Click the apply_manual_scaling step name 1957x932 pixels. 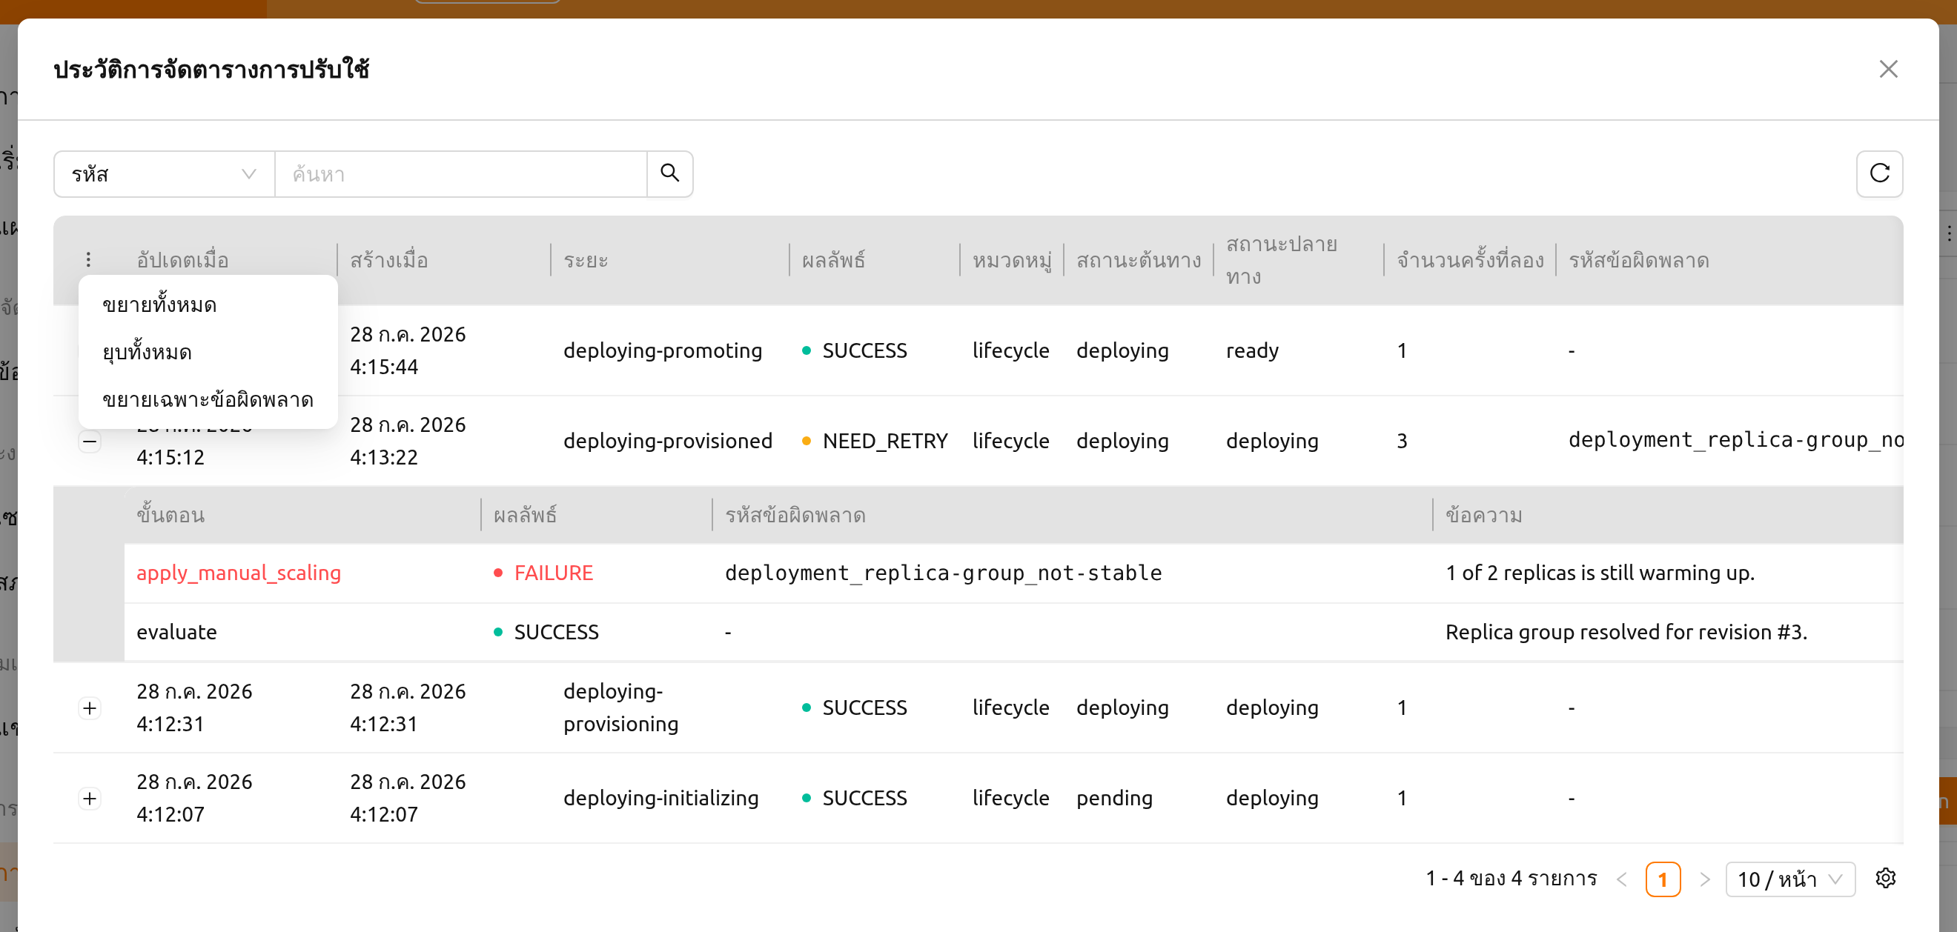[x=239, y=572]
